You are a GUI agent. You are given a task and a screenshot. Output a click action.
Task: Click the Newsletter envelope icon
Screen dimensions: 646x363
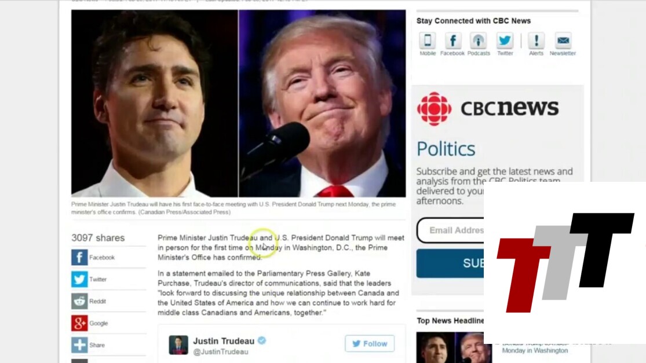click(x=563, y=41)
